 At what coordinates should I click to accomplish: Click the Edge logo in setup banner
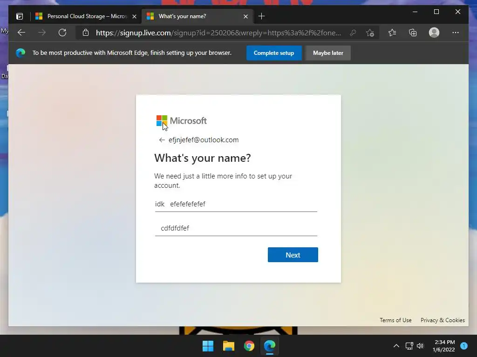click(x=20, y=53)
